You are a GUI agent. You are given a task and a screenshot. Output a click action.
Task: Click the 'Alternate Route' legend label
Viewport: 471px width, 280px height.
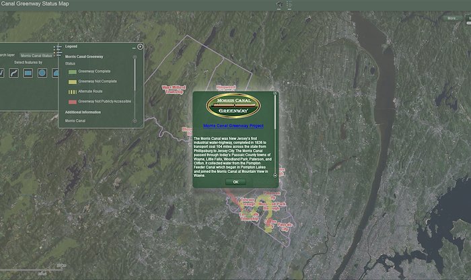click(x=90, y=91)
